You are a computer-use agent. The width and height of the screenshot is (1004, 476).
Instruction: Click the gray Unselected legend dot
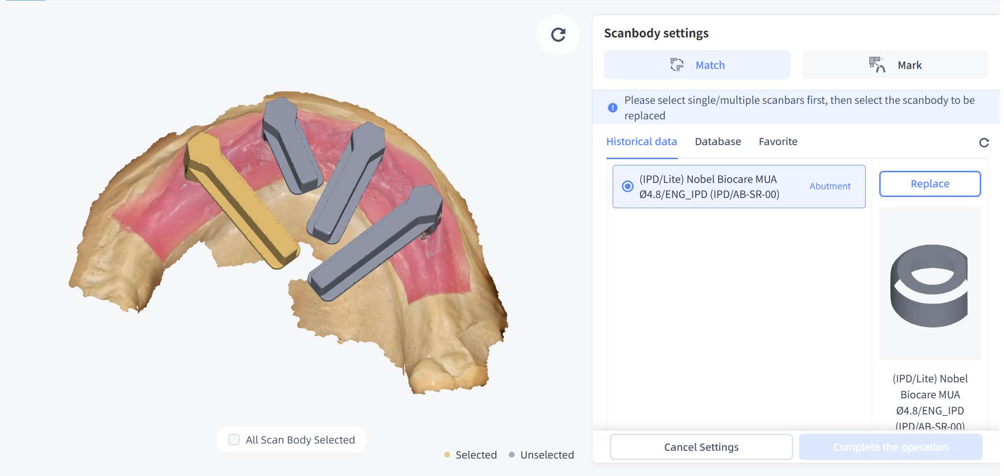(512, 455)
